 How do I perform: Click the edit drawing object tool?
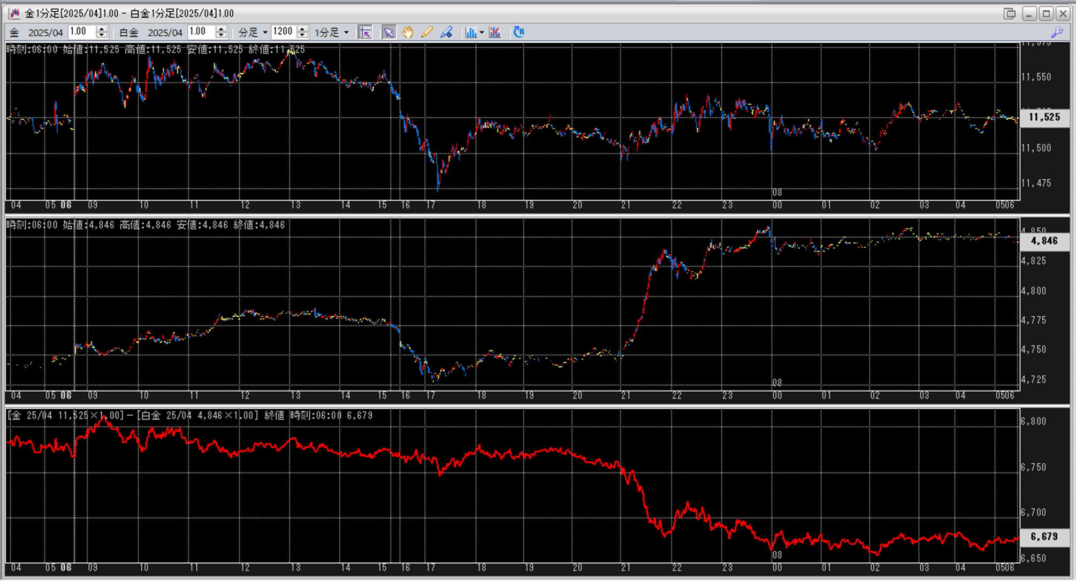(446, 33)
